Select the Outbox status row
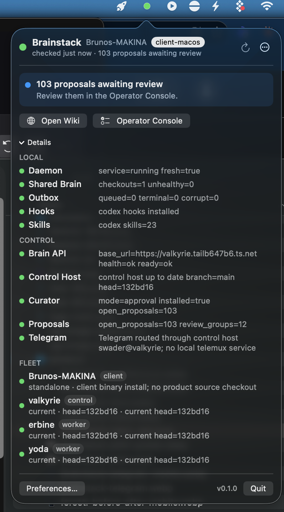 point(146,198)
